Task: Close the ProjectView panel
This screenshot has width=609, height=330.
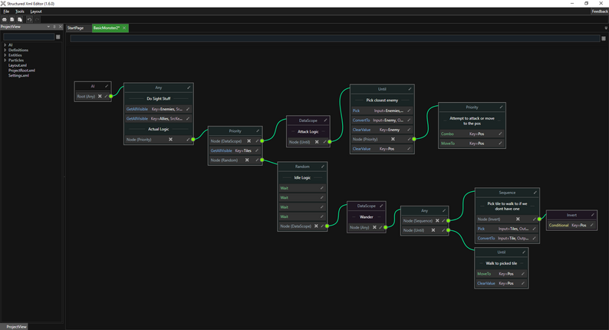Action: (x=60, y=27)
